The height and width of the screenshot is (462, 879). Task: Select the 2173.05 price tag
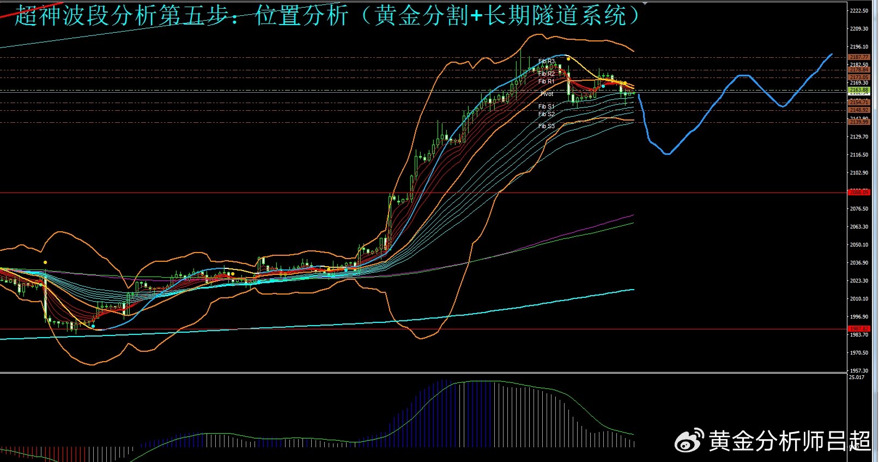point(859,77)
